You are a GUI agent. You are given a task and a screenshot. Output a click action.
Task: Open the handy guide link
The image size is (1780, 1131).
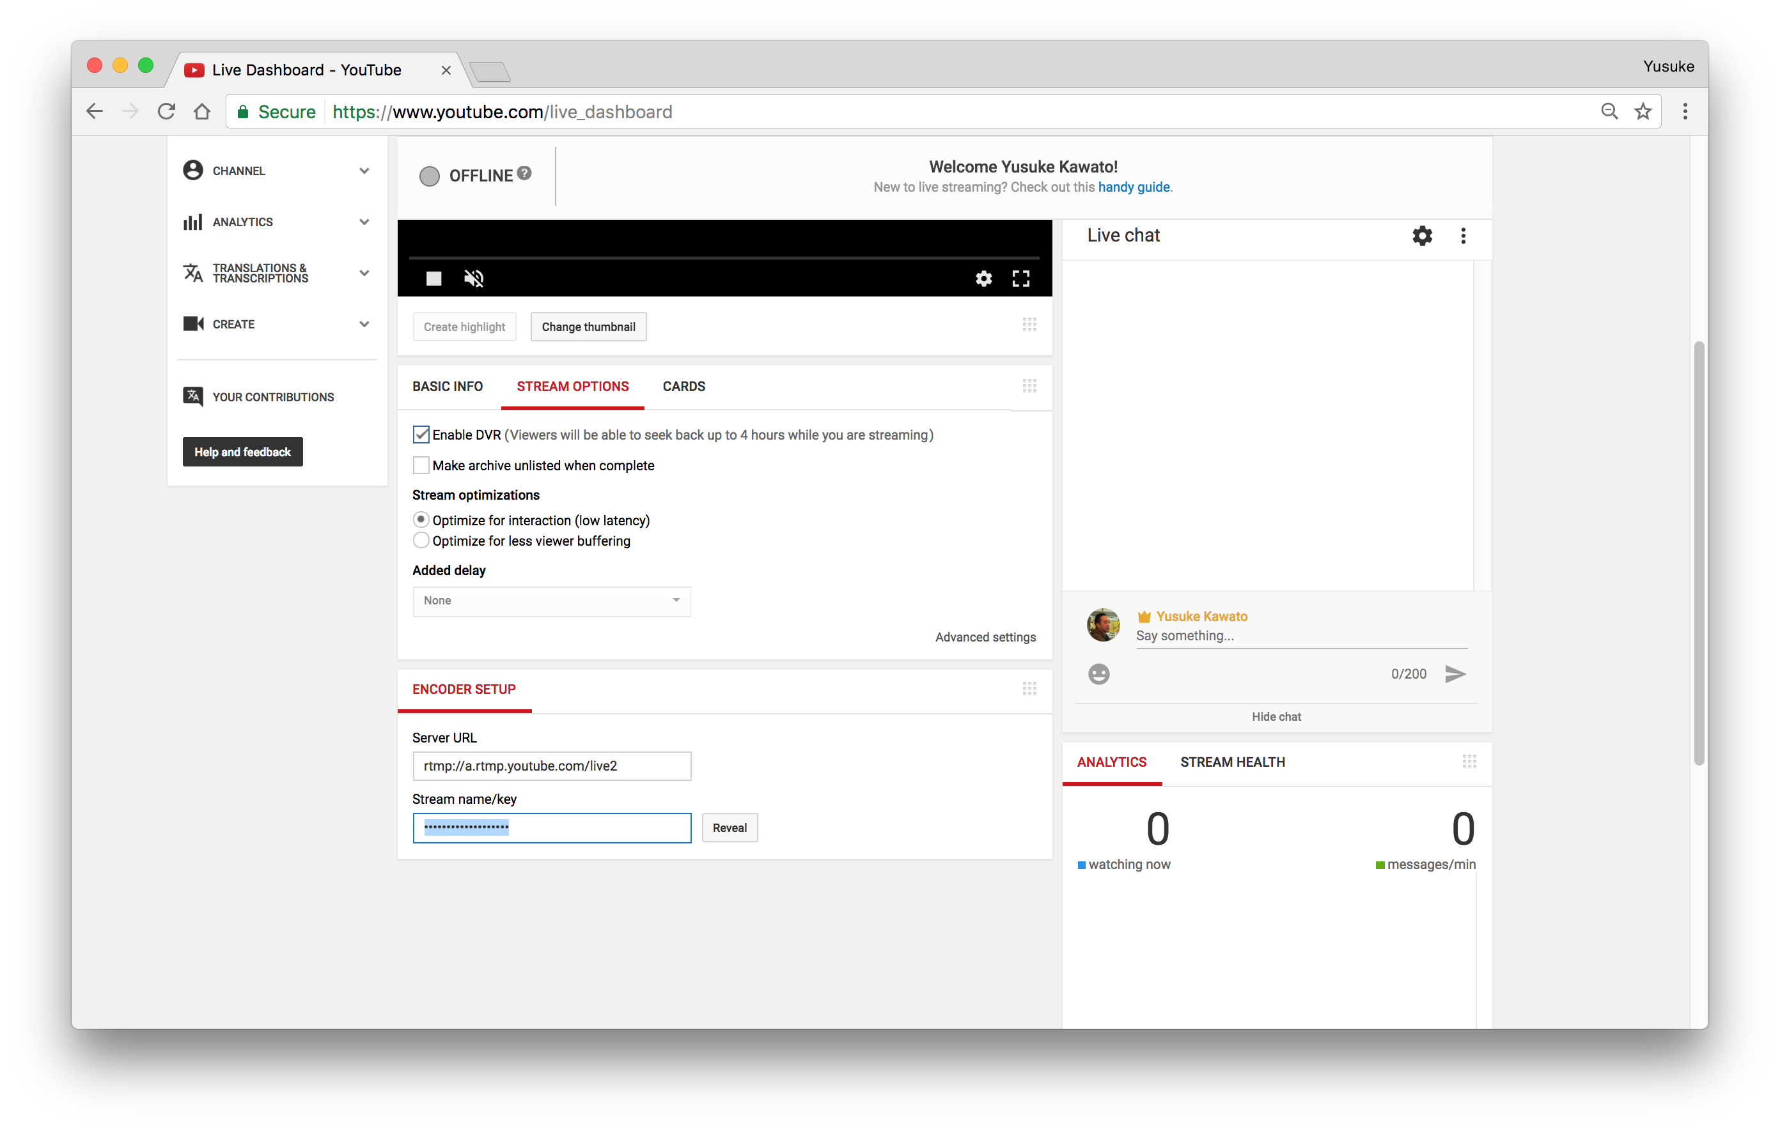click(1133, 187)
